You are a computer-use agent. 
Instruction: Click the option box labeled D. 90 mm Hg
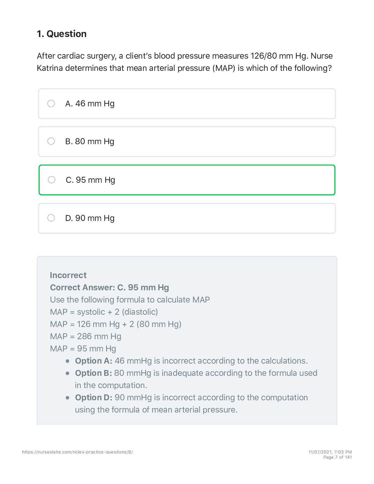tap(187, 218)
